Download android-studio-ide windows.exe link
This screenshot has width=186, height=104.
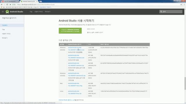[x=76, y=57]
